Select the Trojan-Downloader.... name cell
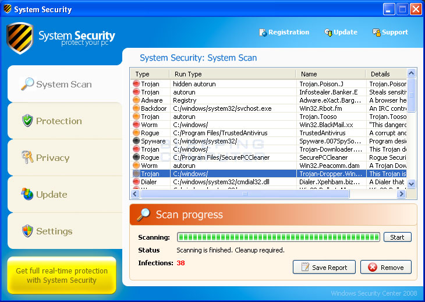The height and width of the screenshot is (302, 425). tap(331, 149)
